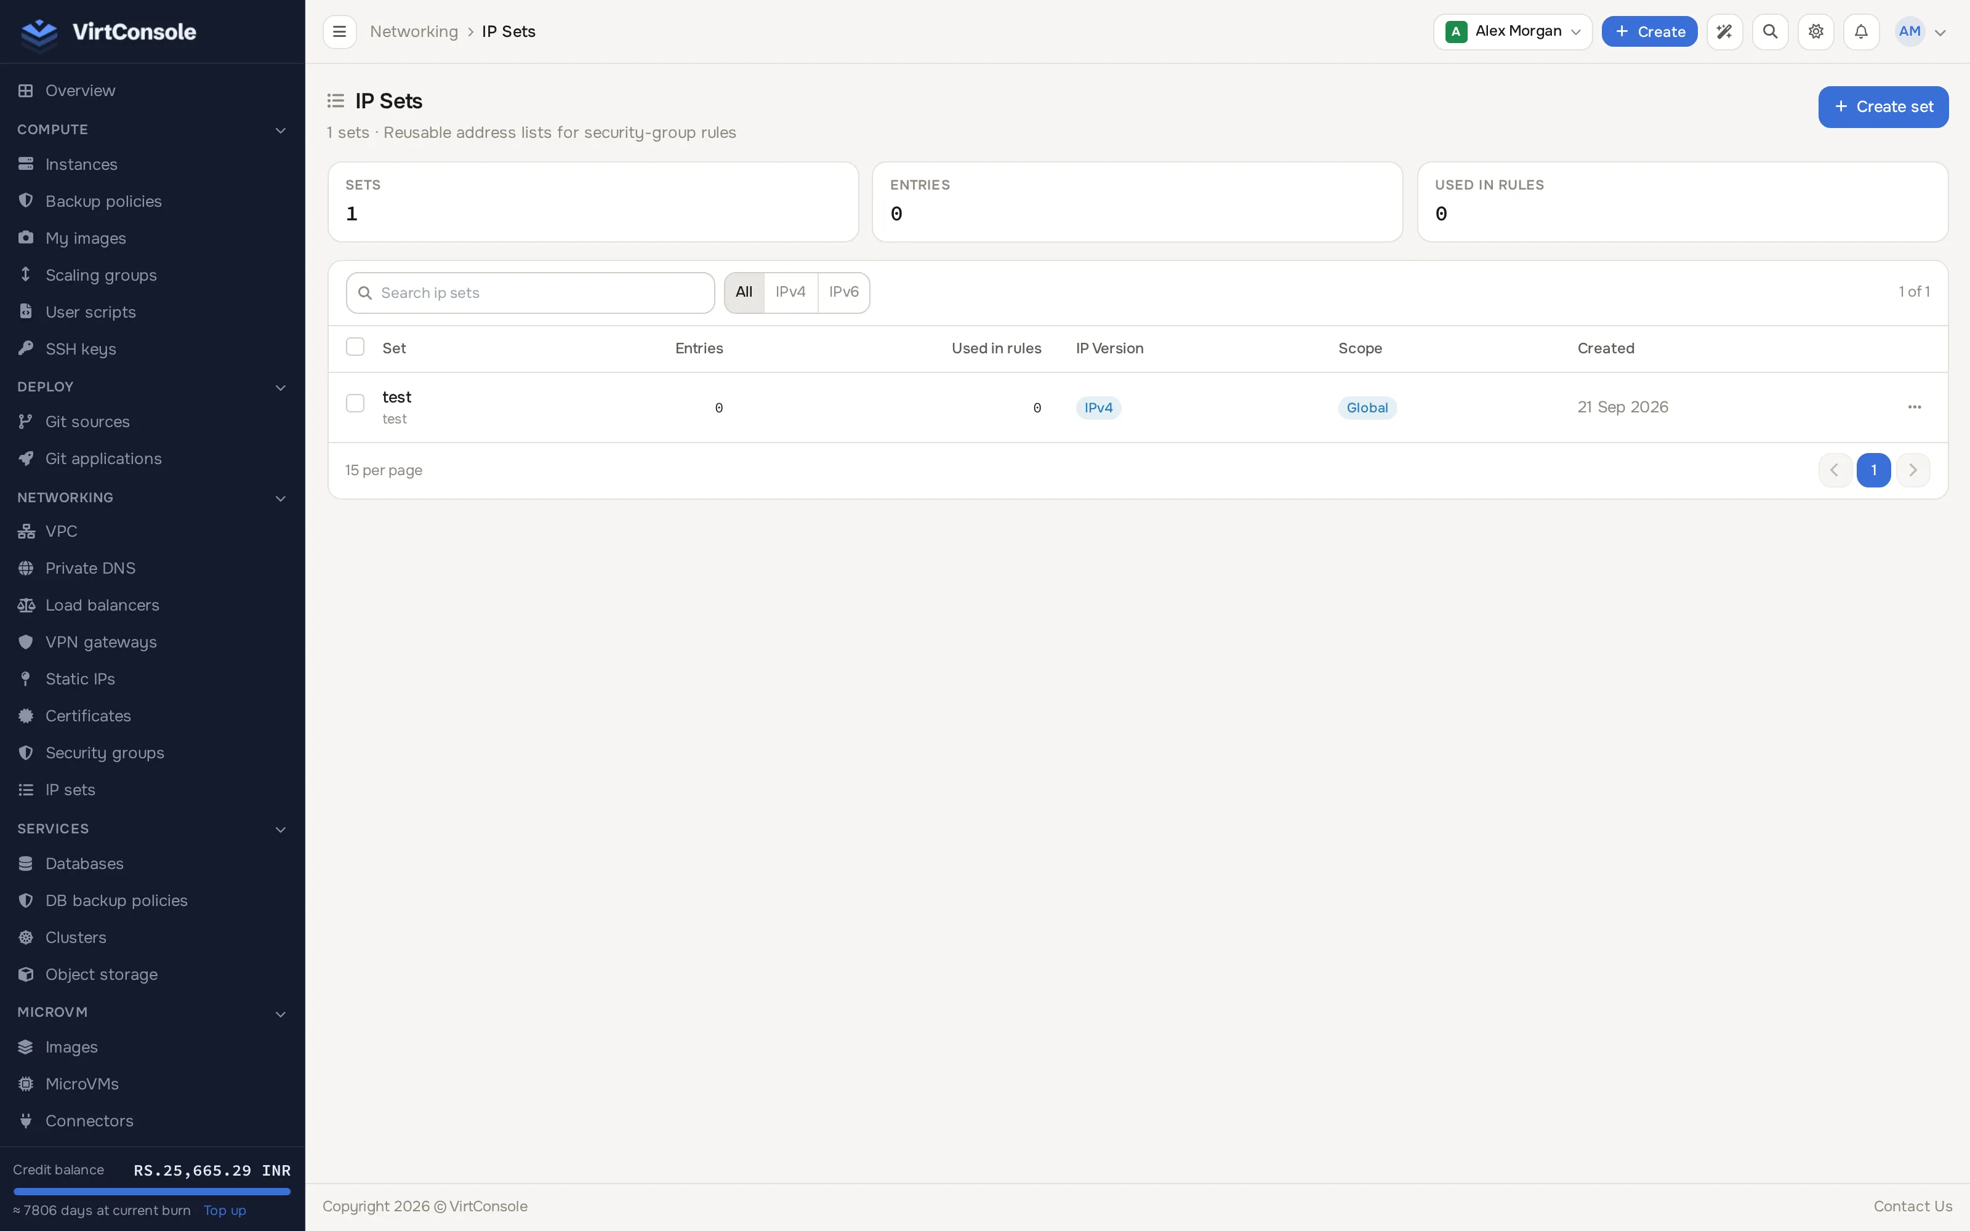The image size is (1970, 1231).
Task: Open the Alex Morgan account dropdown
Action: click(1513, 32)
